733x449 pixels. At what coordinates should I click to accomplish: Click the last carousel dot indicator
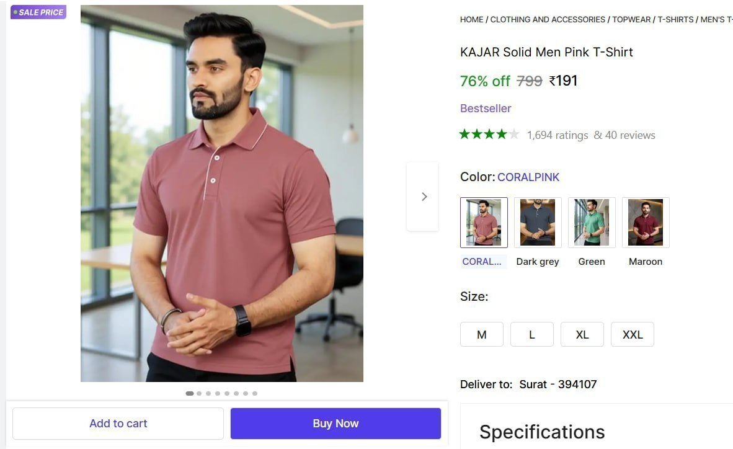tap(255, 393)
